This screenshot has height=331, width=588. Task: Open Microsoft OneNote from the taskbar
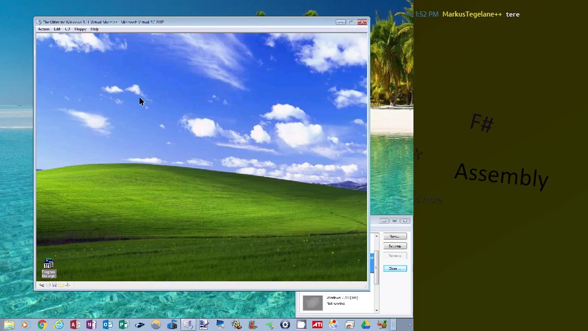coord(91,325)
